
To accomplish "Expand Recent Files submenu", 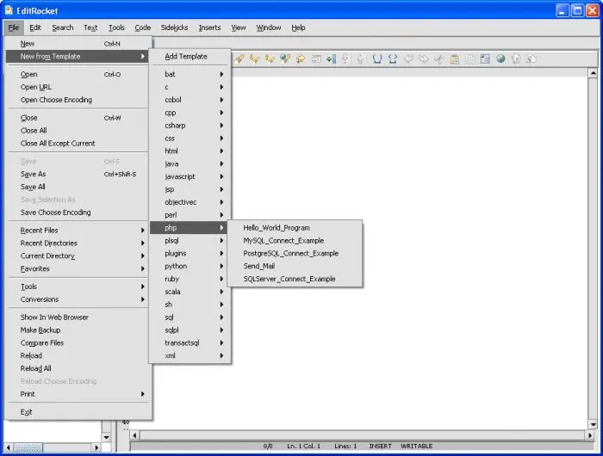I will tap(78, 230).
